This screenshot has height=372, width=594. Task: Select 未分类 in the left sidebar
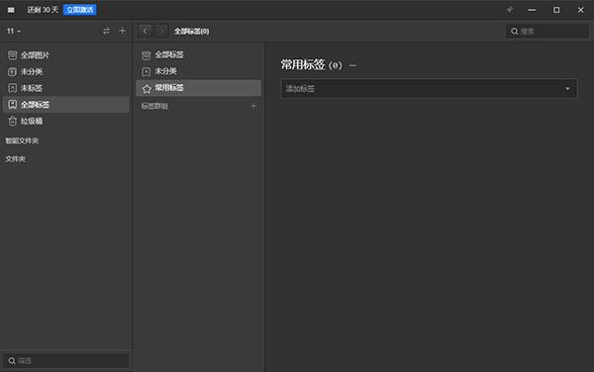66,71
